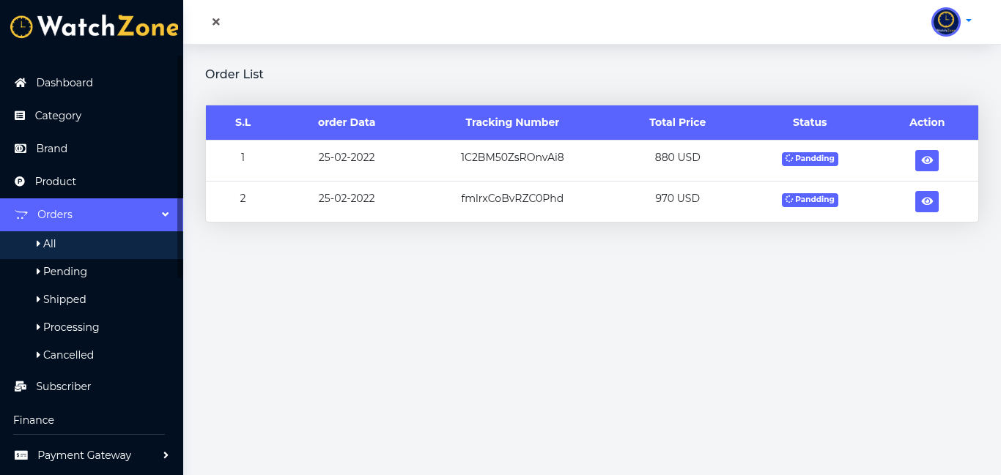The width and height of the screenshot is (1001, 475).
Task: Click the Product icon in sidebar
Action: pyautogui.click(x=20, y=182)
